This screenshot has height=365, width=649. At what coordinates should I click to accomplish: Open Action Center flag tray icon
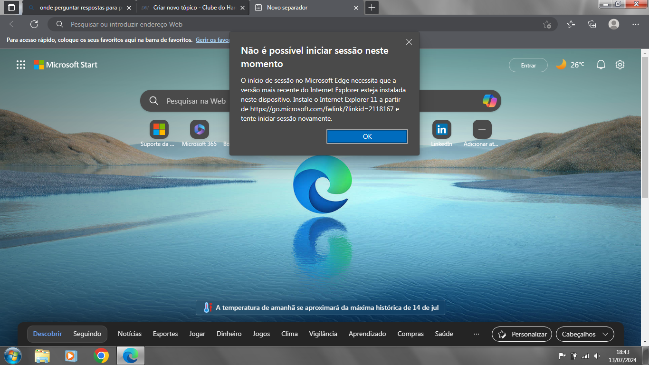click(x=562, y=356)
